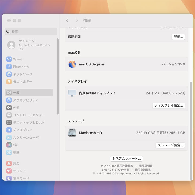This screenshot has width=195, height=195.
Task: Go forward with the right chevron
Action: coord(77,21)
